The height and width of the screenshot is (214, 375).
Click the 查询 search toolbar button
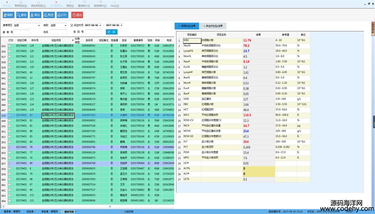point(22,15)
